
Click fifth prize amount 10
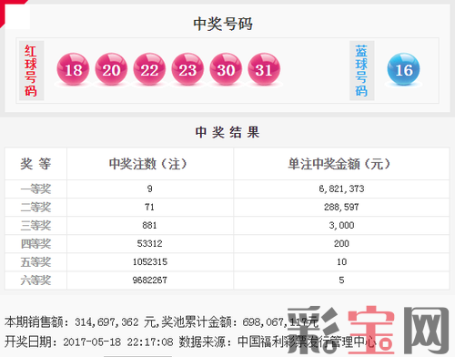pos(341,261)
